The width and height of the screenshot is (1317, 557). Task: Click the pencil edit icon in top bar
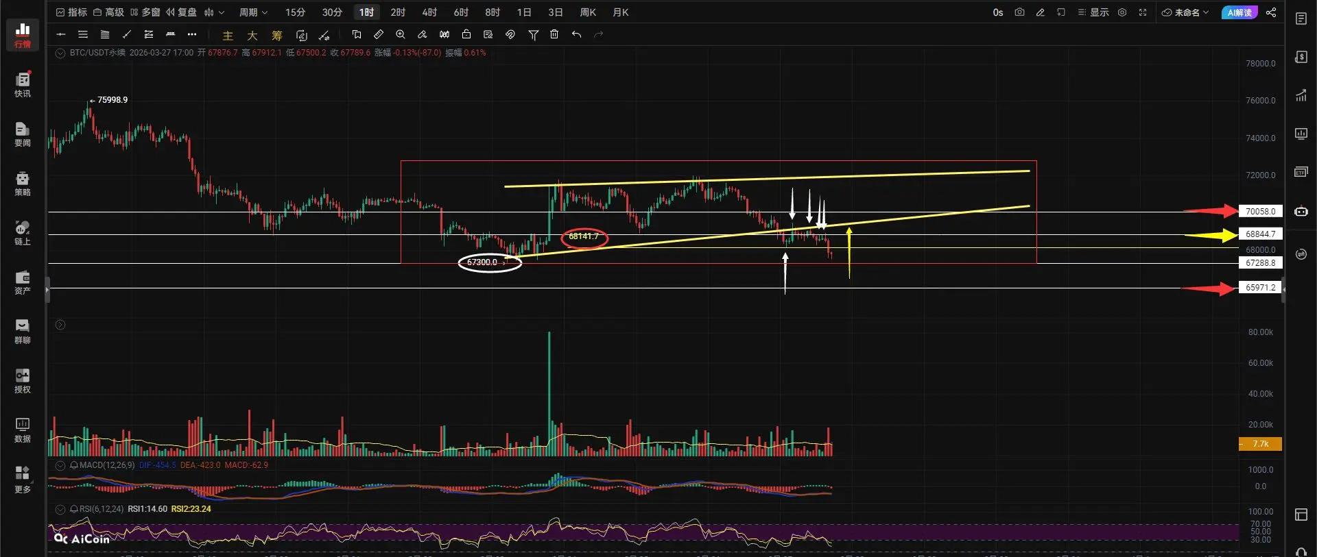click(x=1040, y=12)
